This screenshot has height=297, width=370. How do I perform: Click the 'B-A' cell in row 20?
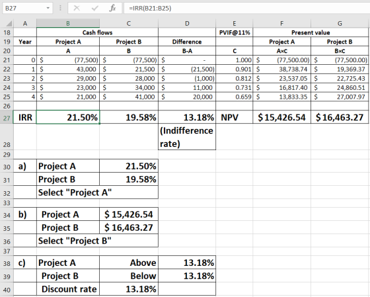[x=187, y=51]
